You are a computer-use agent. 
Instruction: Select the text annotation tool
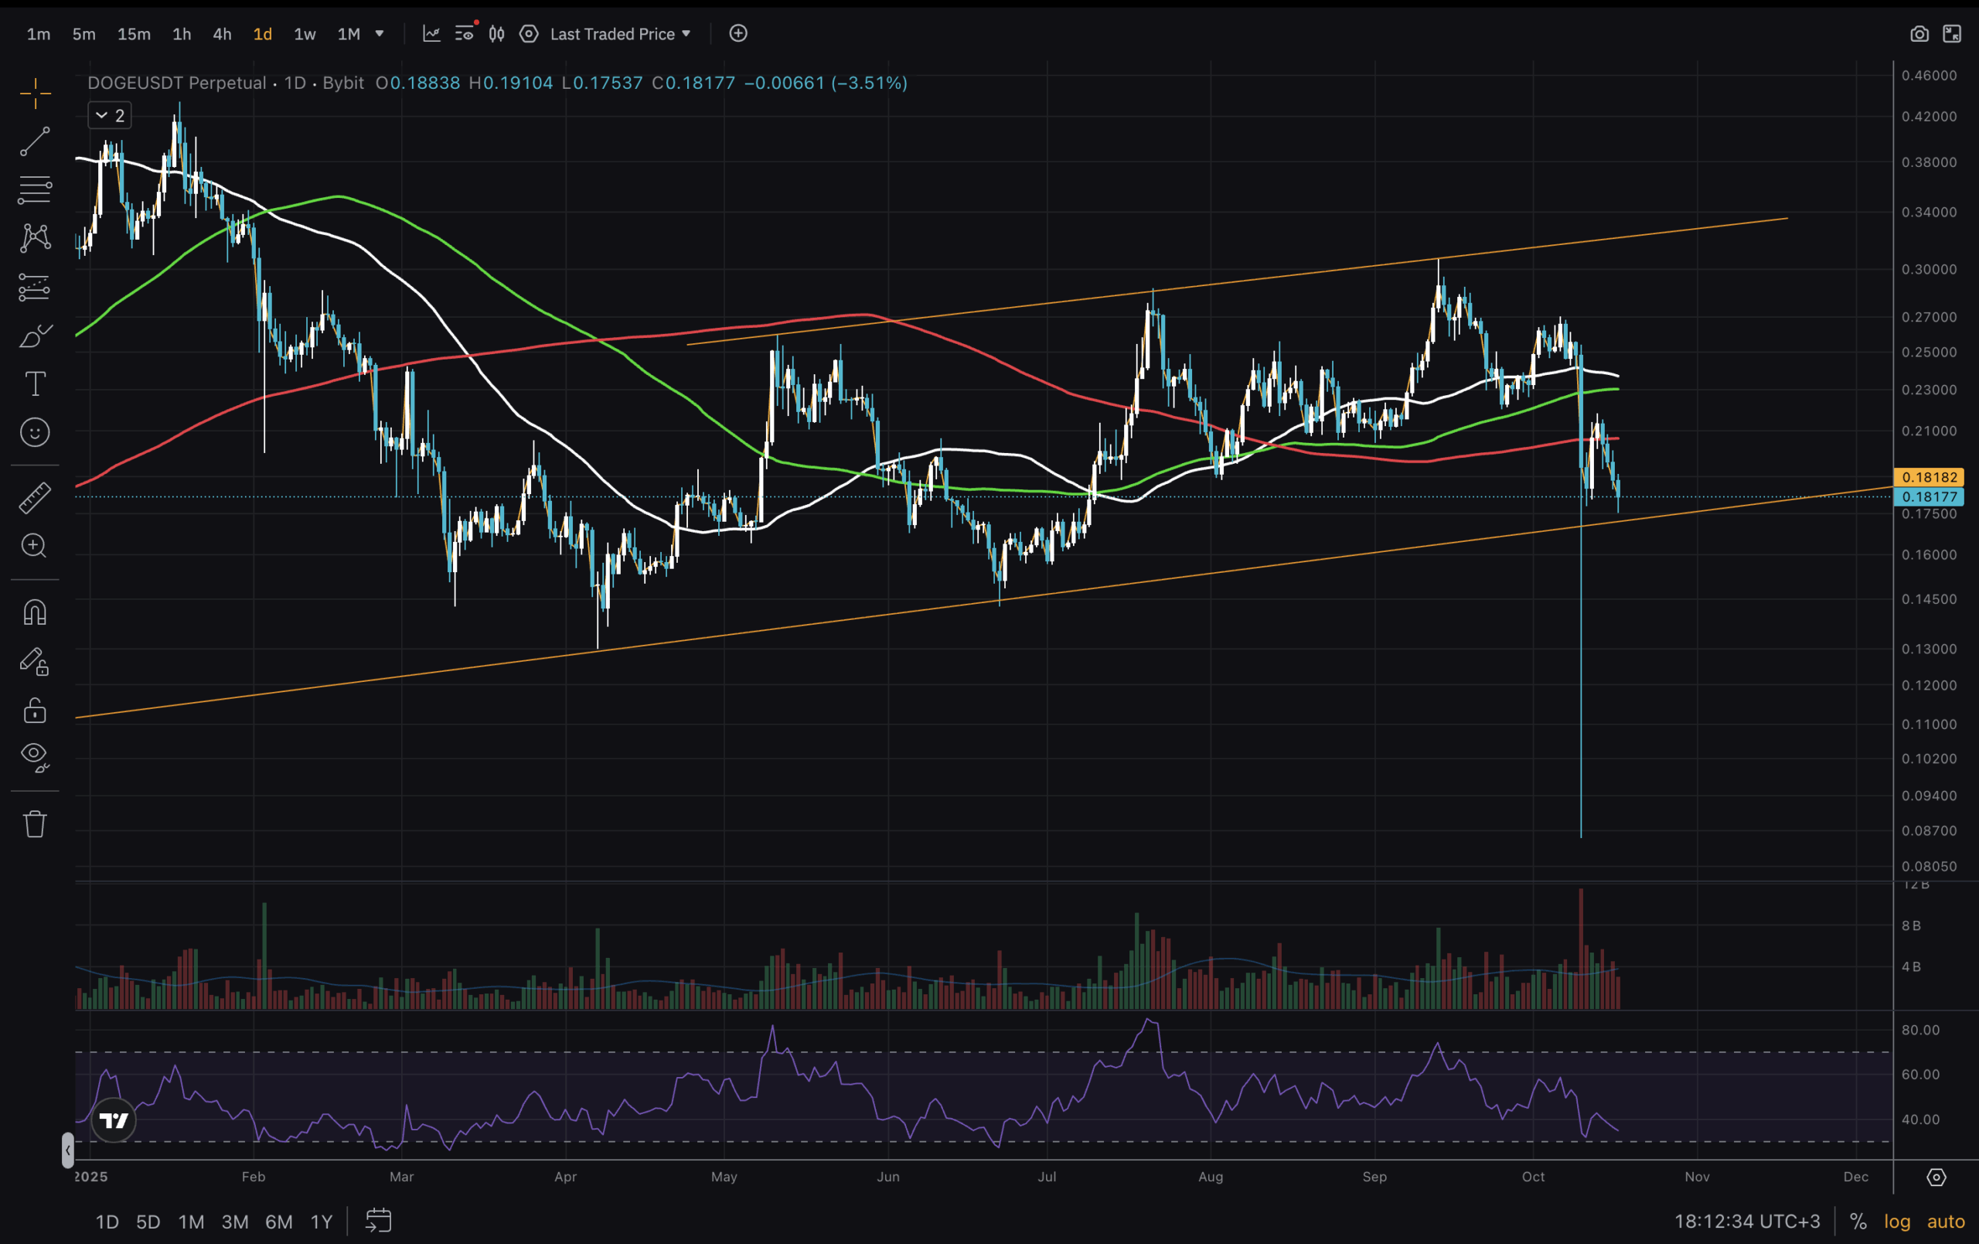pos(35,384)
